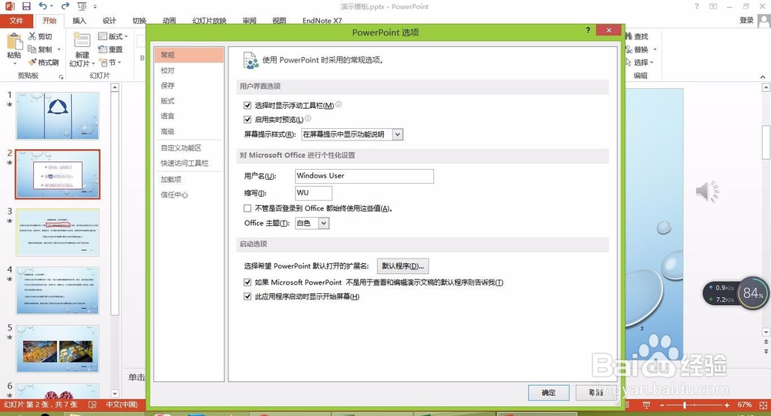The width and height of the screenshot is (771, 416).
Task: Click the Sign in (登录) link
Action: coord(746,20)
